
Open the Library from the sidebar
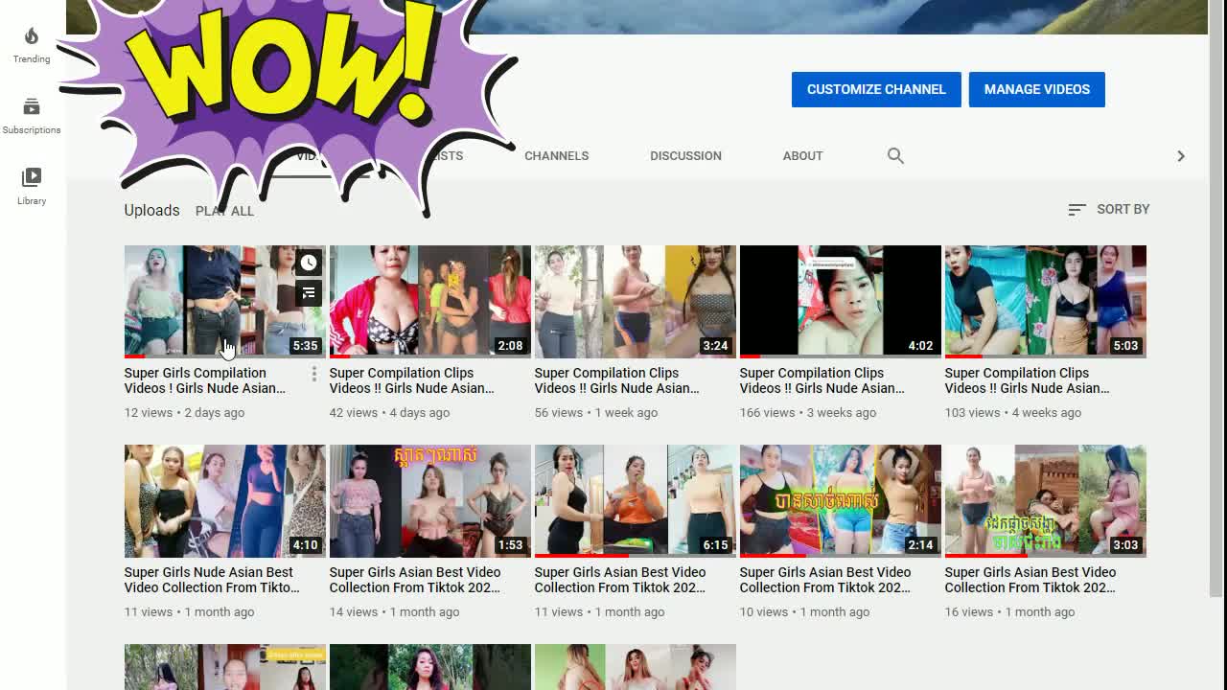(32, 187)
